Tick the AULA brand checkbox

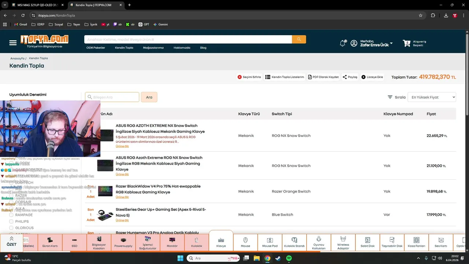pyautogui.click(x=11, y=209)
